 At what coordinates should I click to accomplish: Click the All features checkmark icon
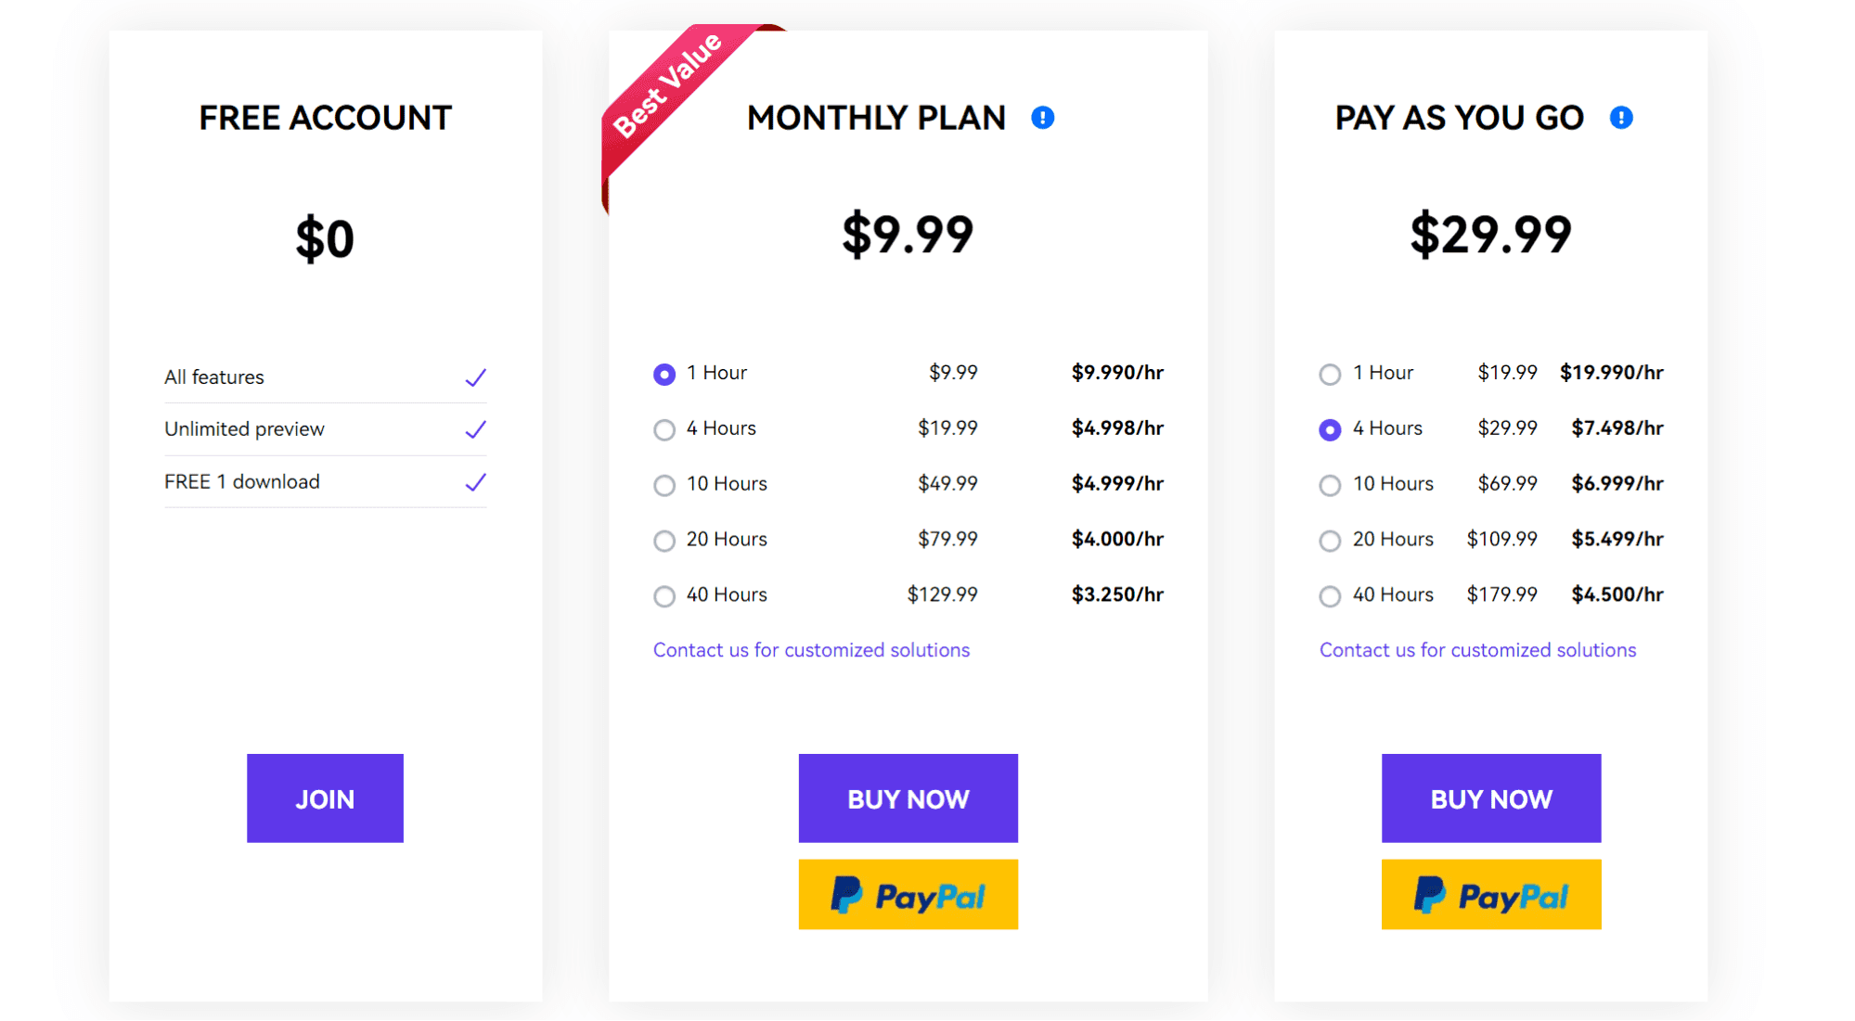click(475, 377)
